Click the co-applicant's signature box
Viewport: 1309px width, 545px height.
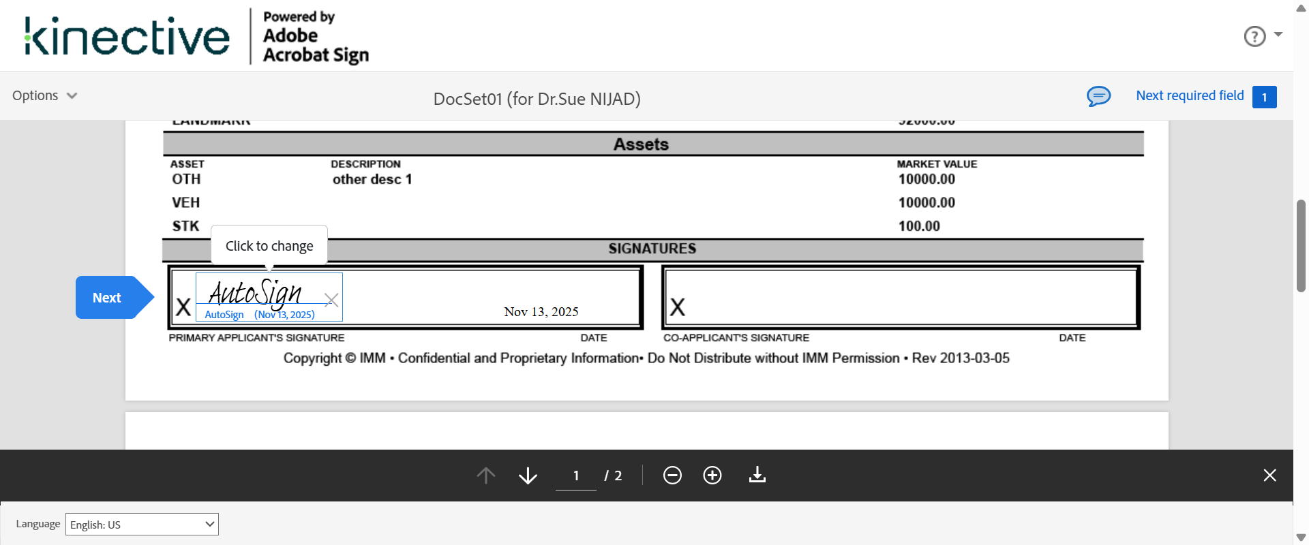pyautogui.click(x=901, y=297)
